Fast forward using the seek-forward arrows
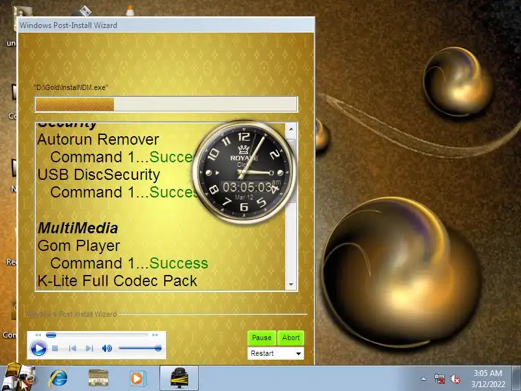The width and height of the screenshot is (521, 391). coord(155,335)
